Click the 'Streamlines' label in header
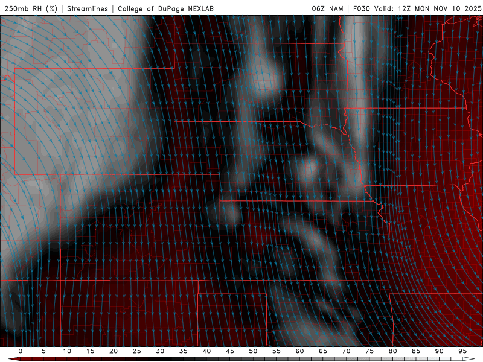This screenshot has width=483, height=362. pos(88,8)
